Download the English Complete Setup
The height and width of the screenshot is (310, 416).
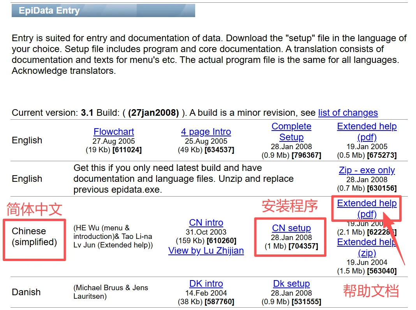291,132
